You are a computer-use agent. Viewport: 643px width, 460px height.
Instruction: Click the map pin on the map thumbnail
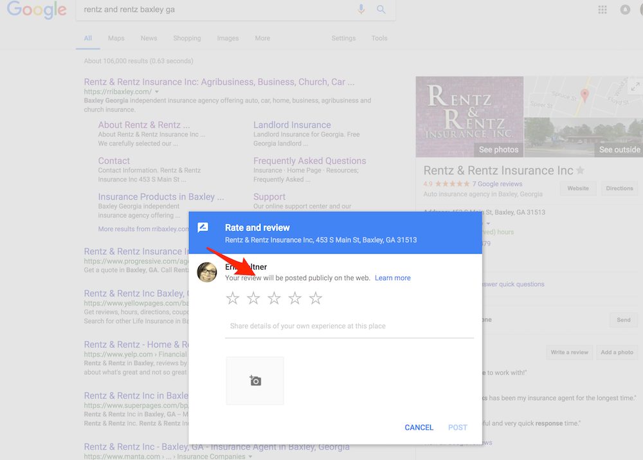click(584, 96)
